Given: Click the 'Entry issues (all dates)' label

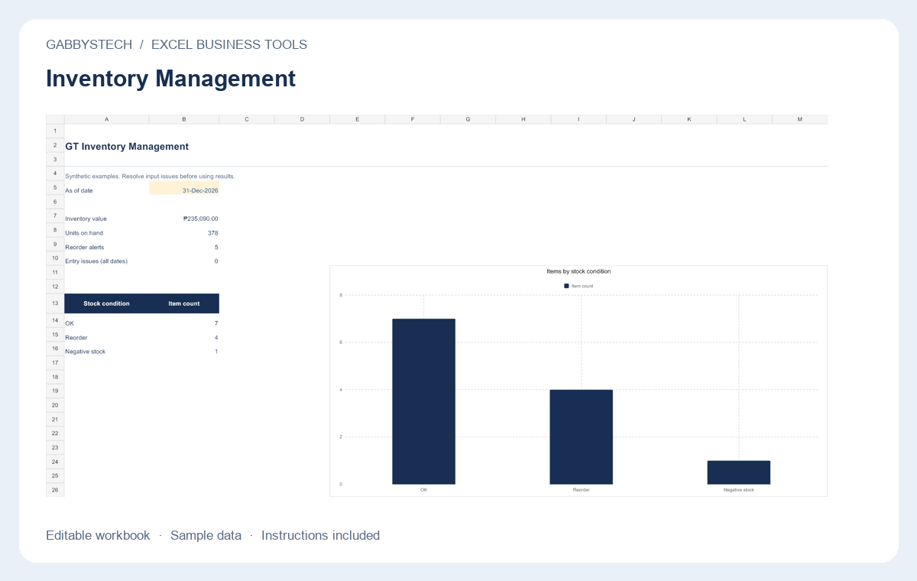Looking at the screenshot, I should tap(96, 261).
